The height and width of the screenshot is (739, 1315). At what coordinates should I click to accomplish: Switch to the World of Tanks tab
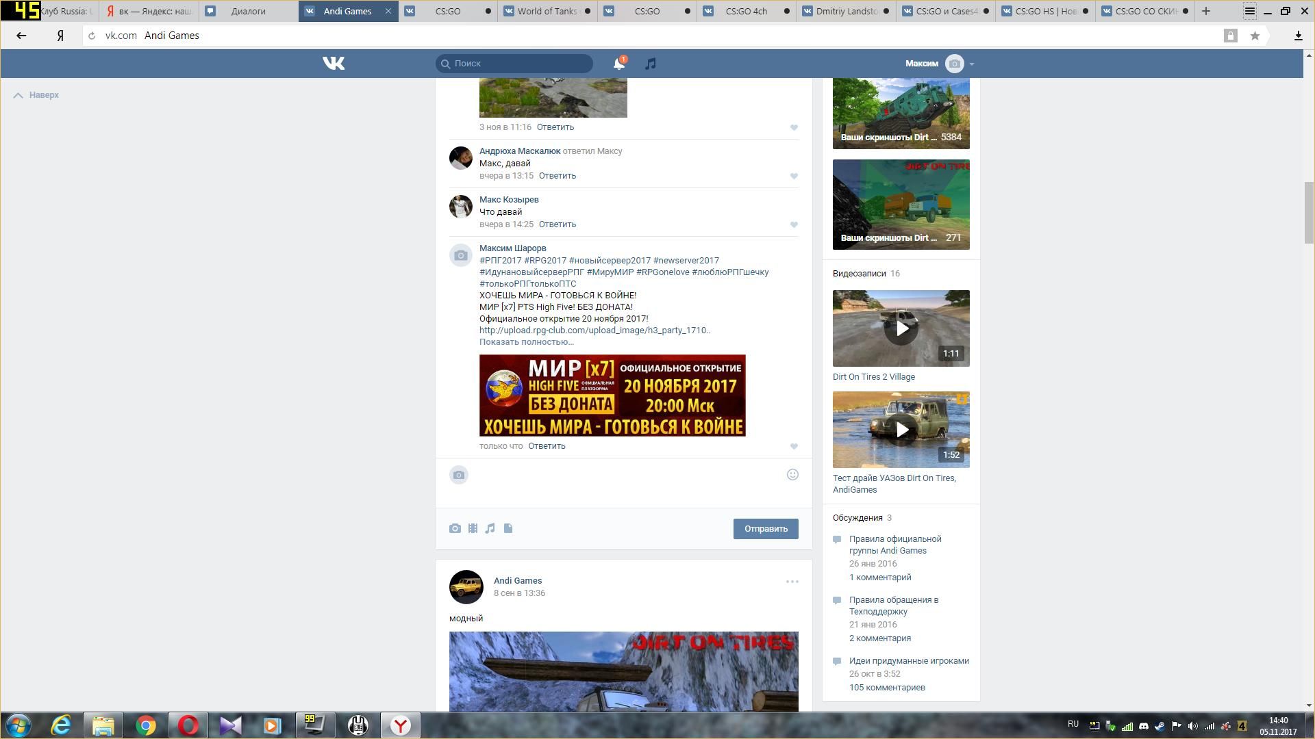546,11
